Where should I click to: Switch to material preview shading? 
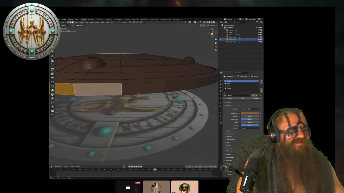pyautogui.click(x=212, y=22)
